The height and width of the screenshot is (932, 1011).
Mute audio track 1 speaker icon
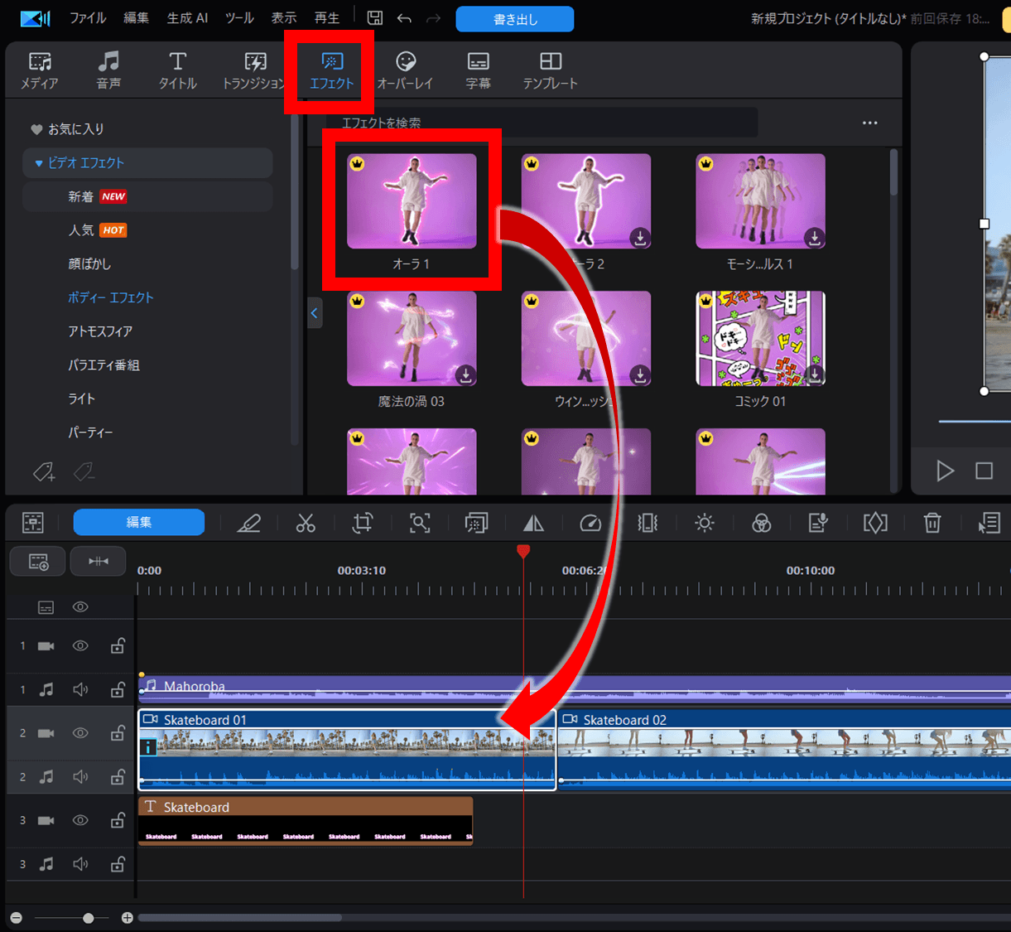pos(80,689)
